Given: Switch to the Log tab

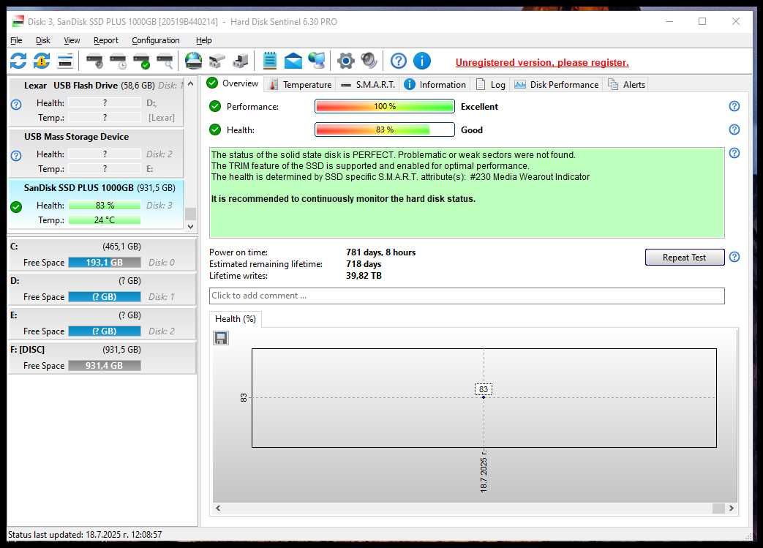Looking at the screenshot, I should pos(490,85).
